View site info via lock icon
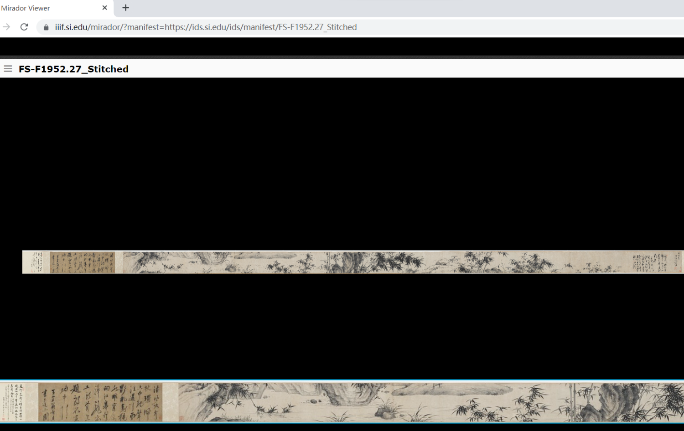This screenshot has width=684, height=431. [x=46, y=27]
